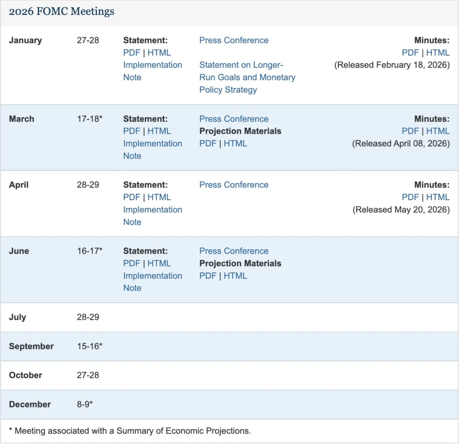Open April Press Conference link

(234, 185)
